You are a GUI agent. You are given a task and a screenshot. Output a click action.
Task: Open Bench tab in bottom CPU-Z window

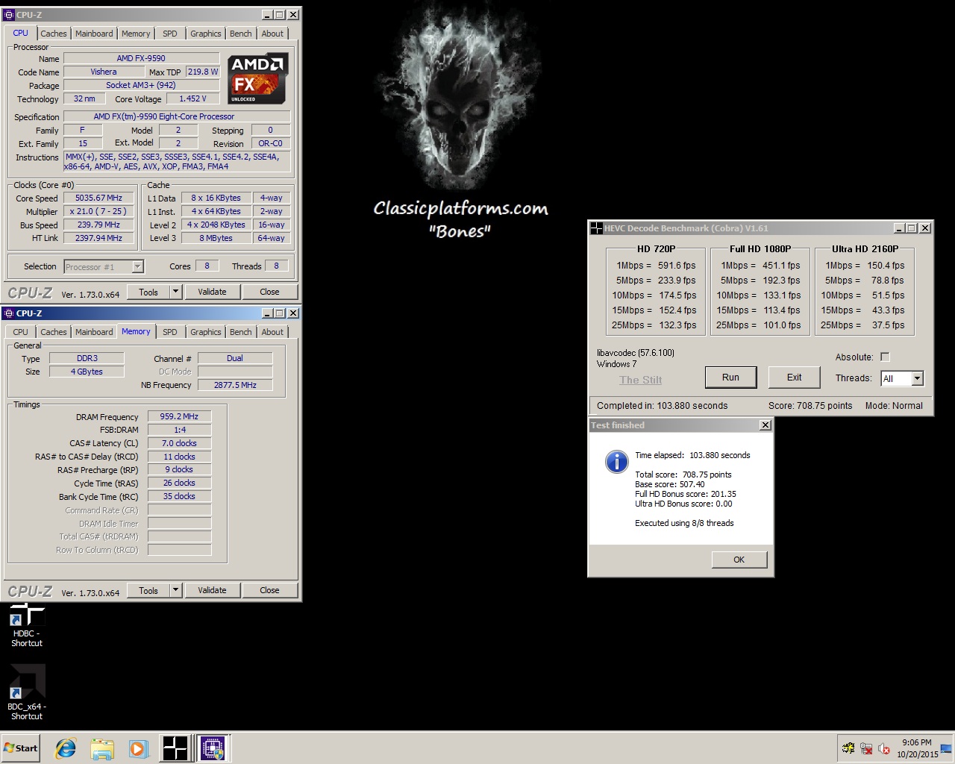(x=241, y=332)
